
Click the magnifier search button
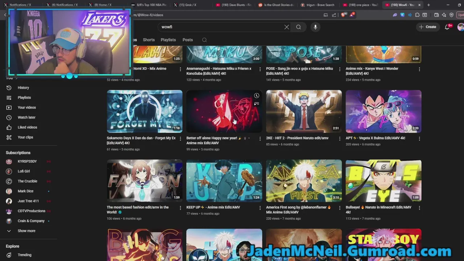pos(298,27)
